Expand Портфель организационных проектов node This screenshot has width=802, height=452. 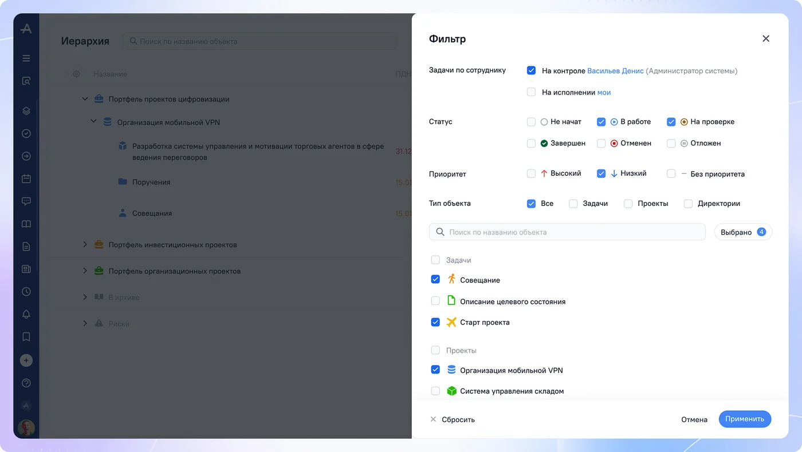(x=85, y=271)
